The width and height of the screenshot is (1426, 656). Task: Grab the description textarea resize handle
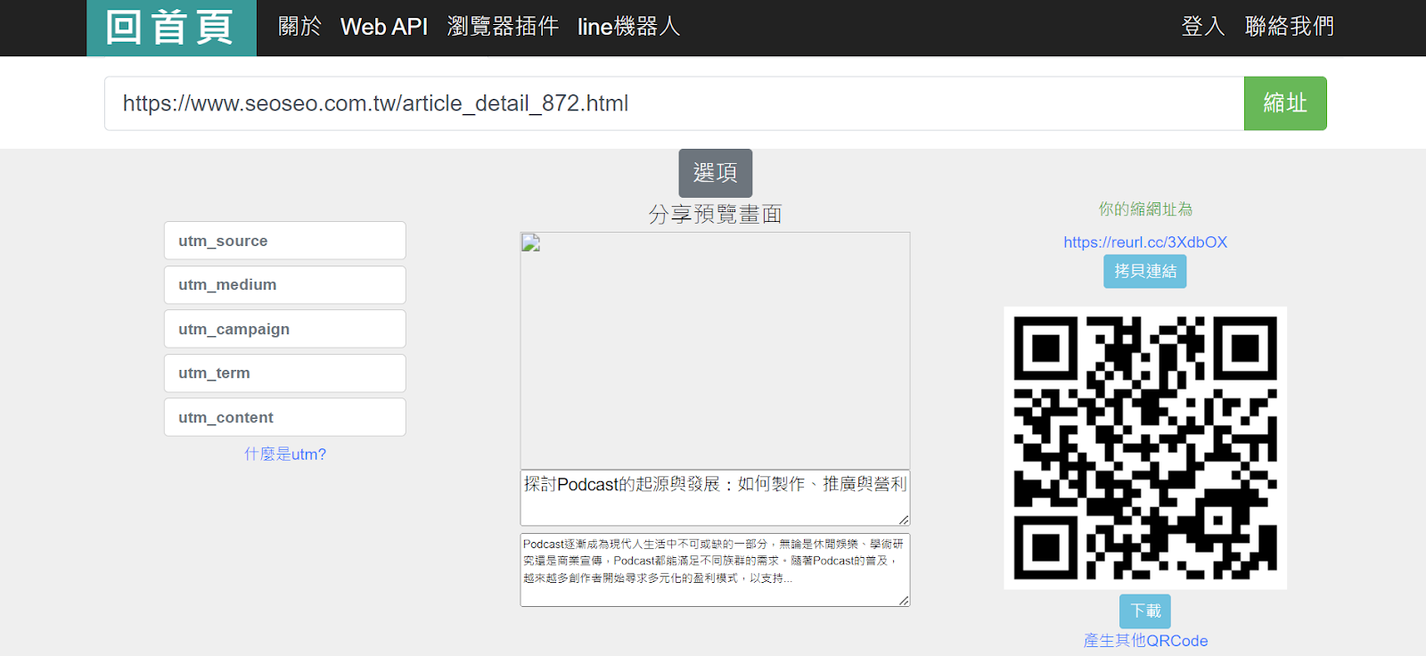pos(904,601)
